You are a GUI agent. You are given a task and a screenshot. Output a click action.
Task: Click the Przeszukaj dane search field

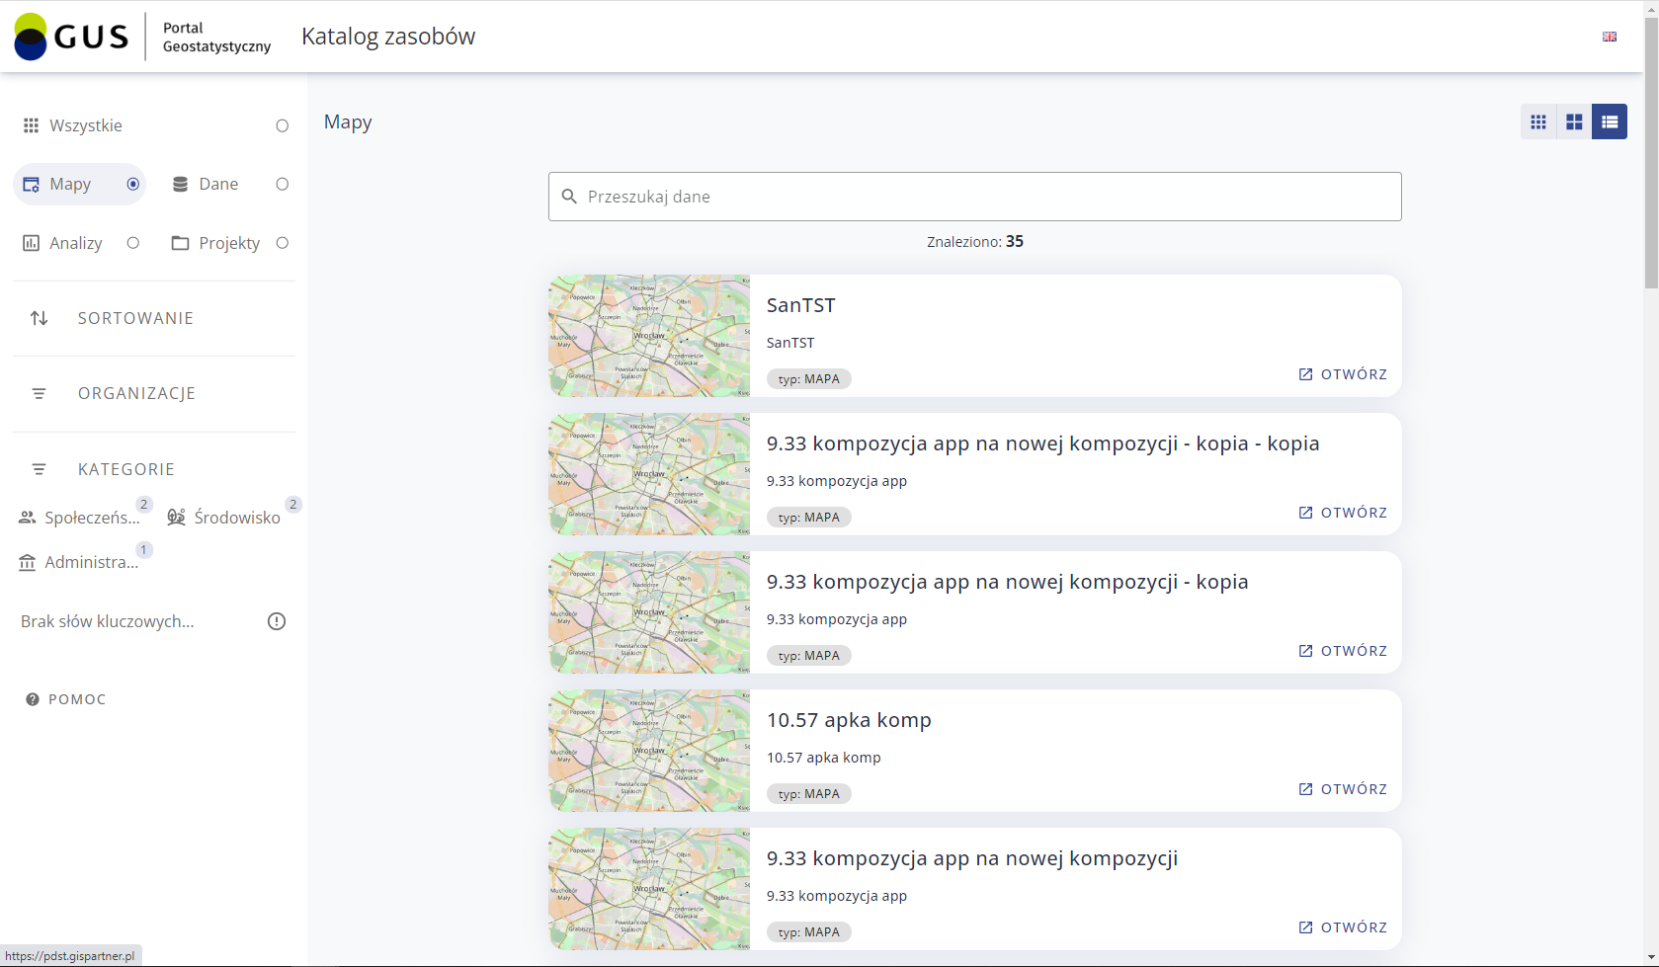click(x=975, y=197)
